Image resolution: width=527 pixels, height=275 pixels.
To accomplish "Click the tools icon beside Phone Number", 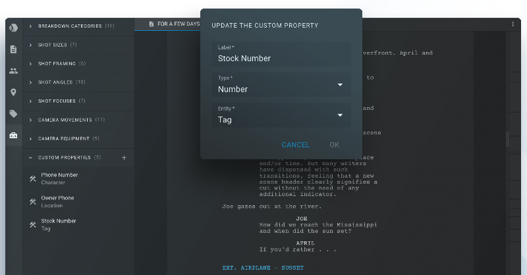I will pyautogui.click(x=32, y=179).
